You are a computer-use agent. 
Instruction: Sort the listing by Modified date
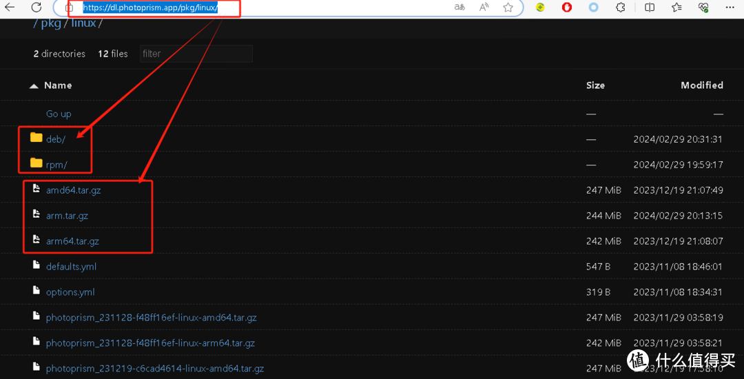[x=702, y=85]
